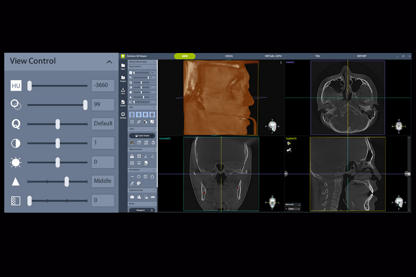Expand the Patient Information section
The height and width of the screenshot is (277, 416).
pos(154,62)
